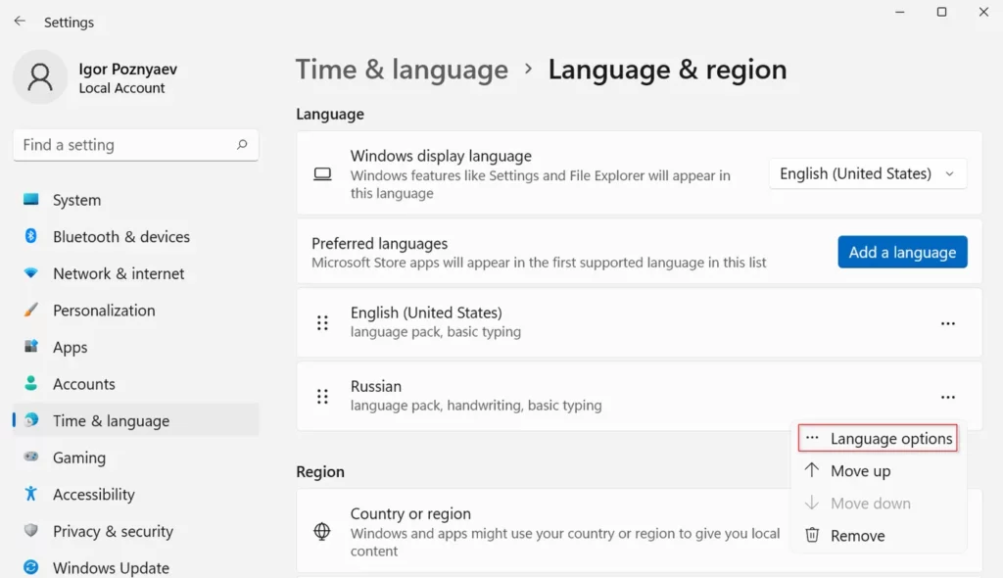
Task: Go to Personalization settings
Action: tap(104, 311)
